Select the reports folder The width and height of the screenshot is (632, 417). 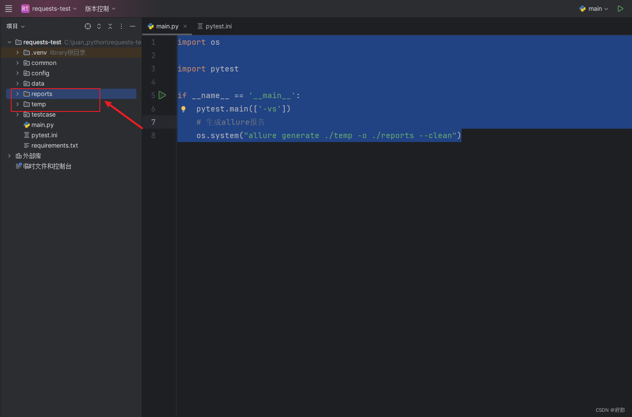click(42, 93)
